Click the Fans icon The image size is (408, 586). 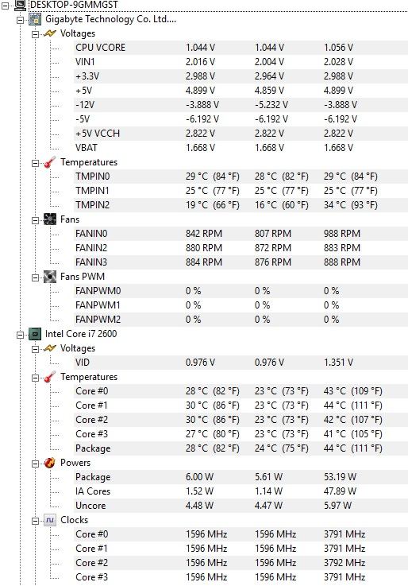(x=50, y=219)
